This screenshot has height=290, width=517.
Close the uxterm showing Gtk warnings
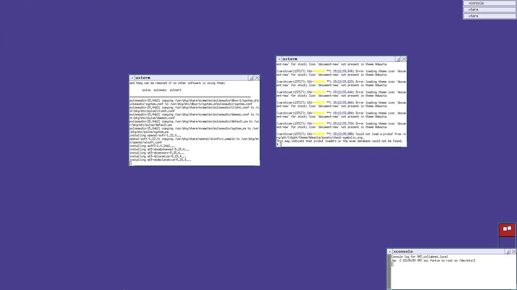click(x=404, y=59)
